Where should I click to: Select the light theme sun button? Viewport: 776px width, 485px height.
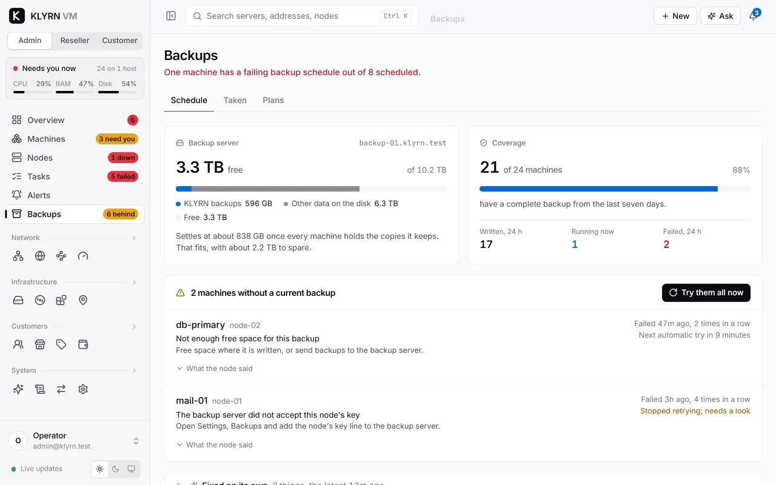[x=100, y=469]
